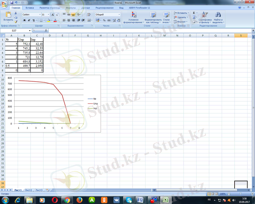The image size is (255, 204).
Task: Click the Paste (Вставить) clipboard icon
Action: pyautogui.click(x=8, y=15)
